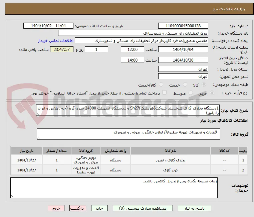Click the گروه کالا textarea

(x=128, y=134)
